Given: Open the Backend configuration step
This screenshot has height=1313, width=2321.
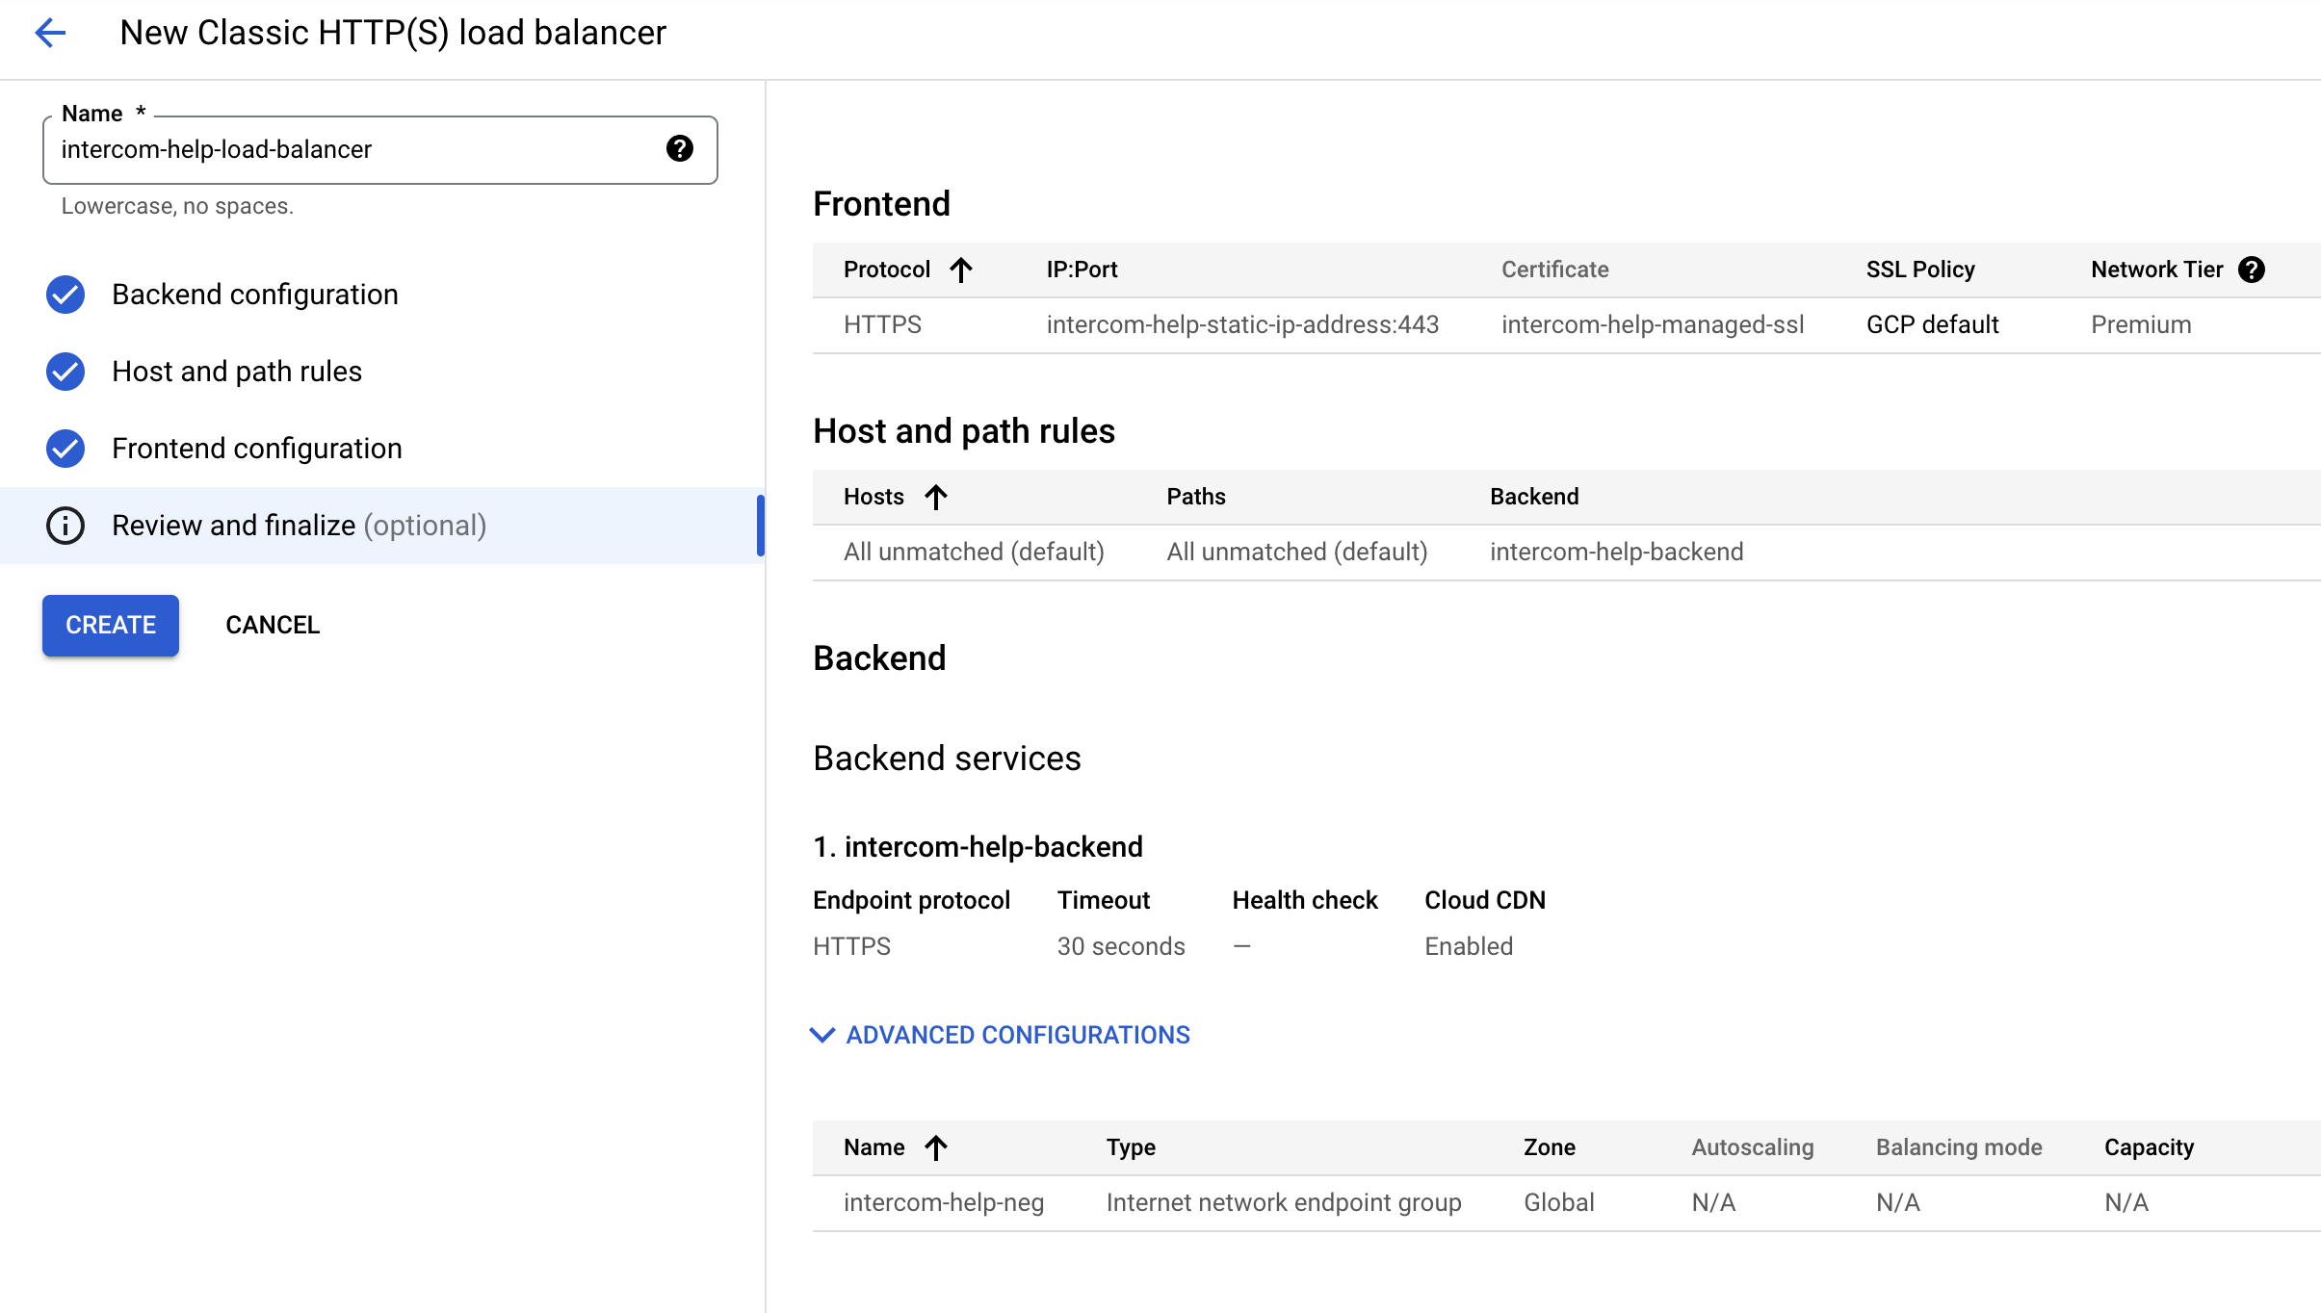Looking at the screenshot, I should (254, 295).
